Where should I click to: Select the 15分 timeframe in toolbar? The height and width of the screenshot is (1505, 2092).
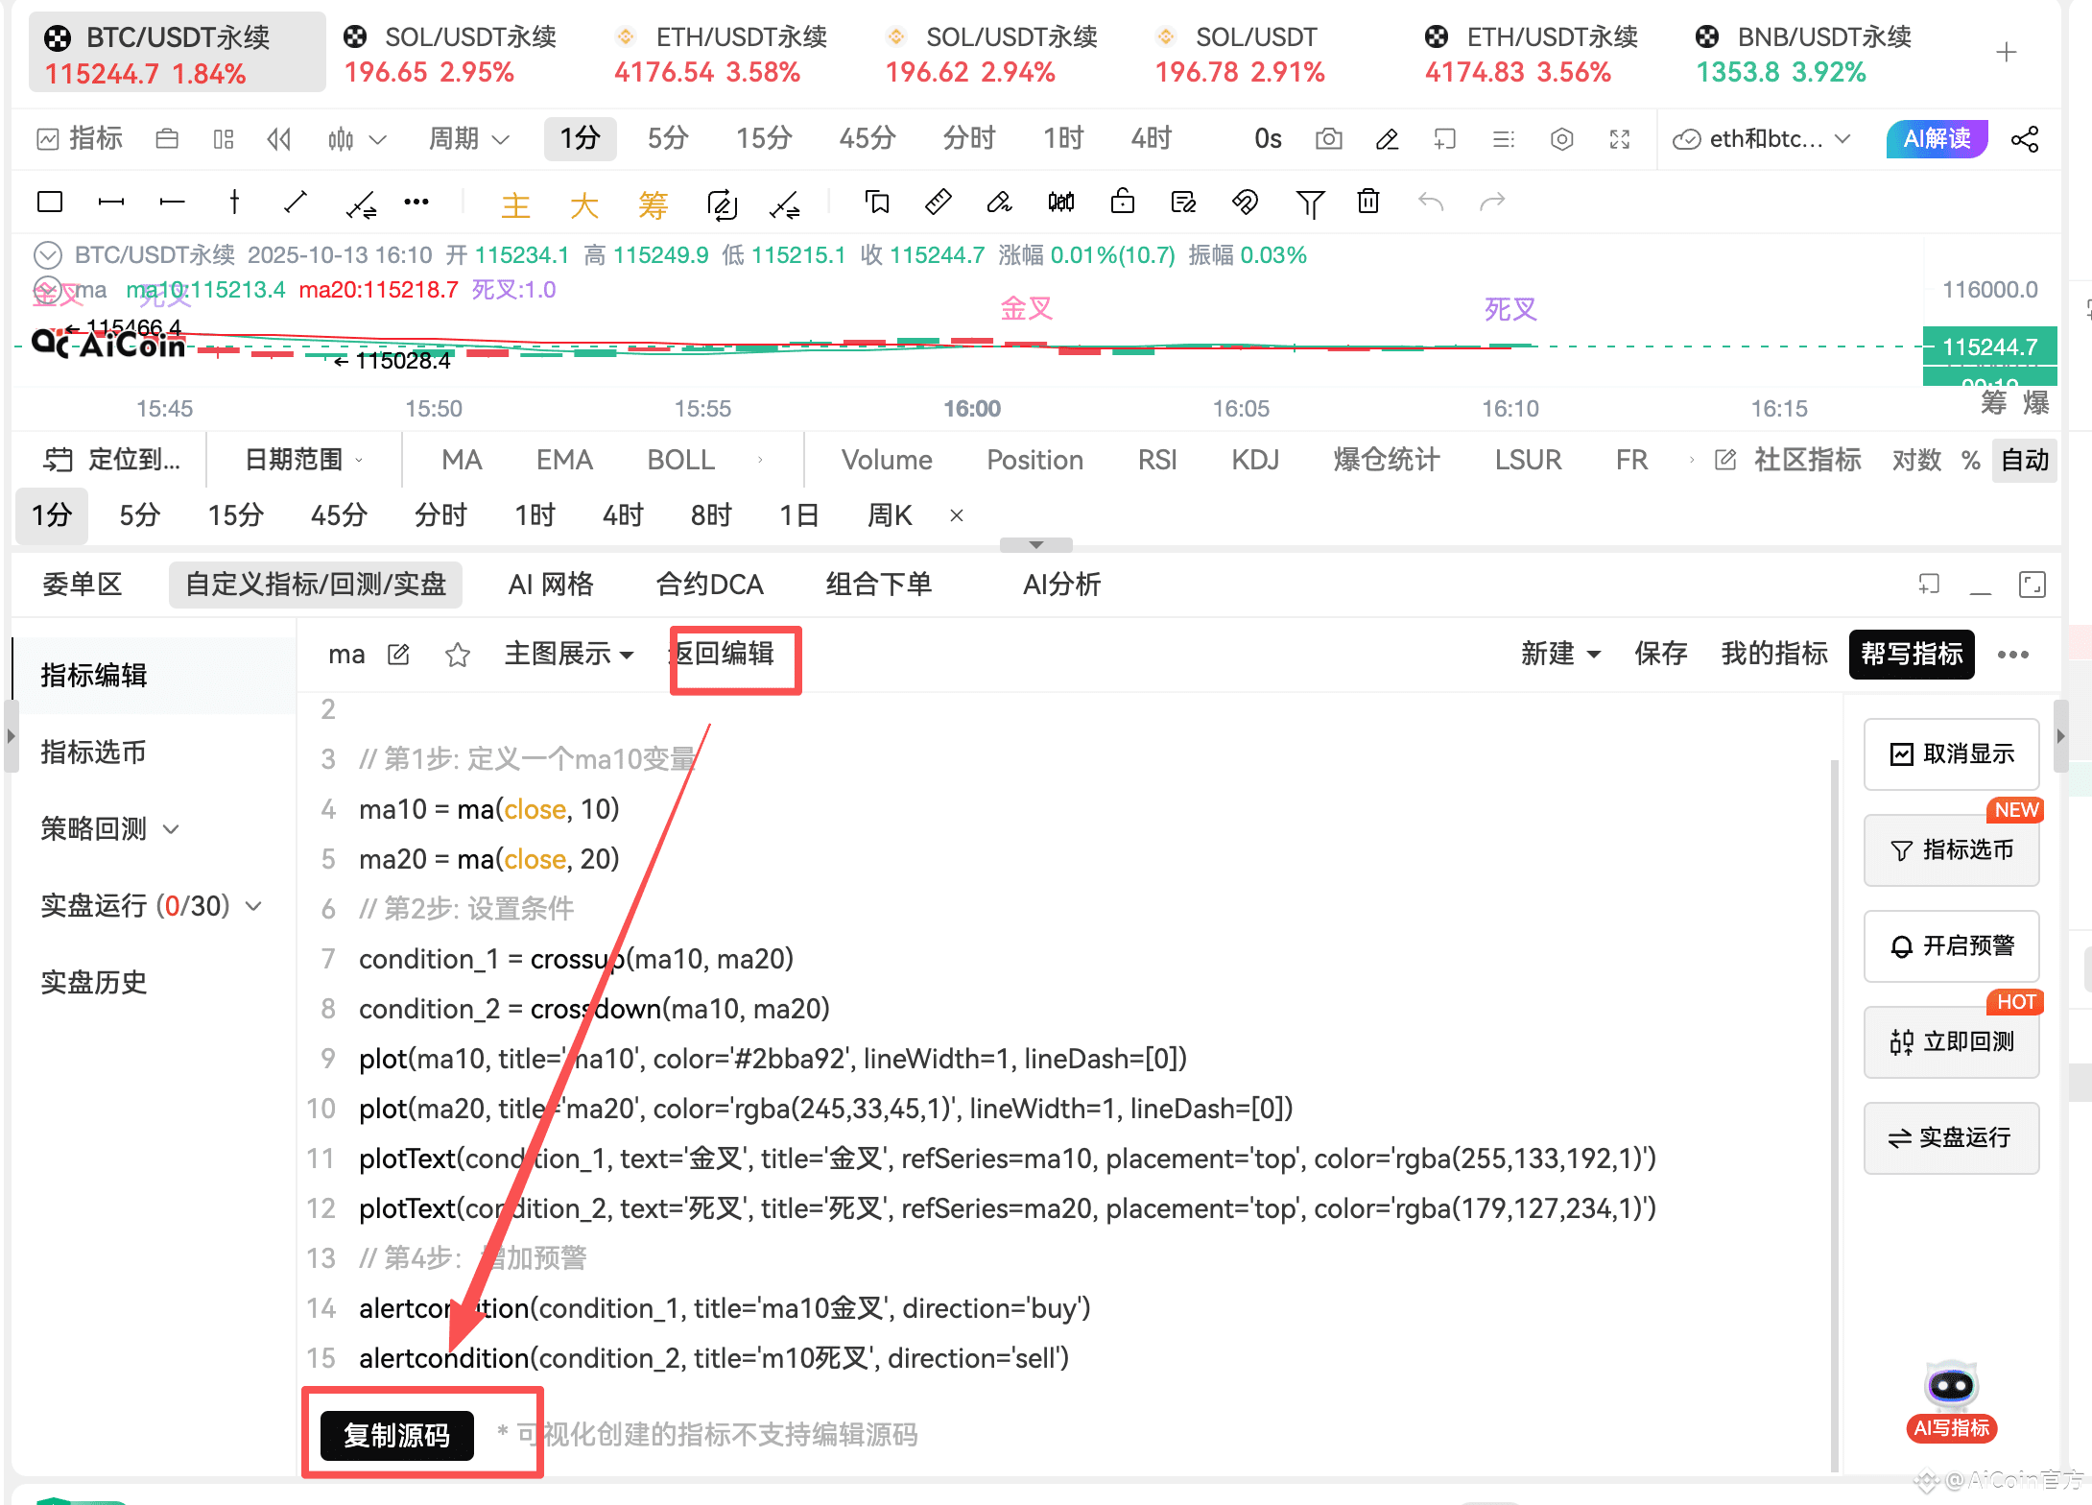click(764, 139)
